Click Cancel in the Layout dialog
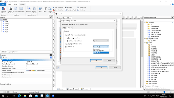This screenshot has width=174, height=98. 115,67
